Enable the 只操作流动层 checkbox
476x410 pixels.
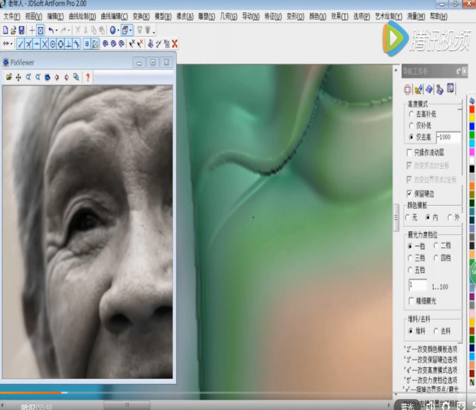pos(409,153)
